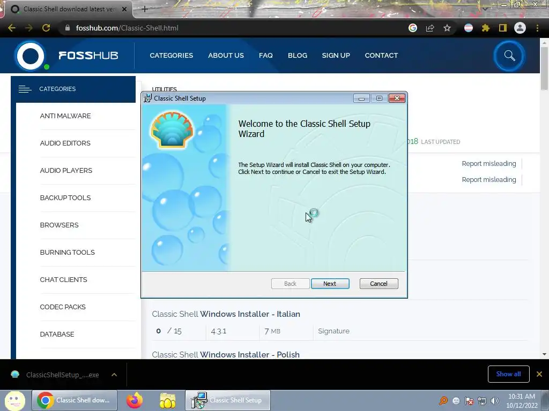Open CATEGORIES in top navigation

pos(171,55)
